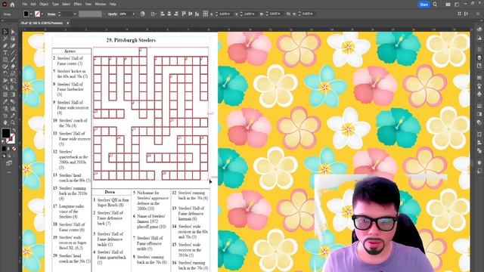Select the Eraser tool

[13, 66]
